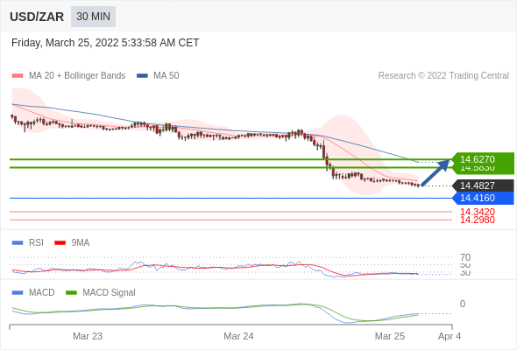Screen dimensions: 517x350
Task: Click the red 14.2980 support level label
Action: click(478, 220)
